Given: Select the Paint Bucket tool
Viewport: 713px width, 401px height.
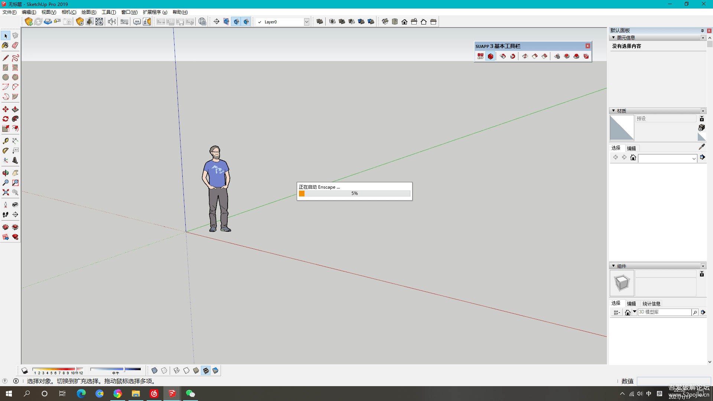Looking at the screenshot, I should coord(6,45).
